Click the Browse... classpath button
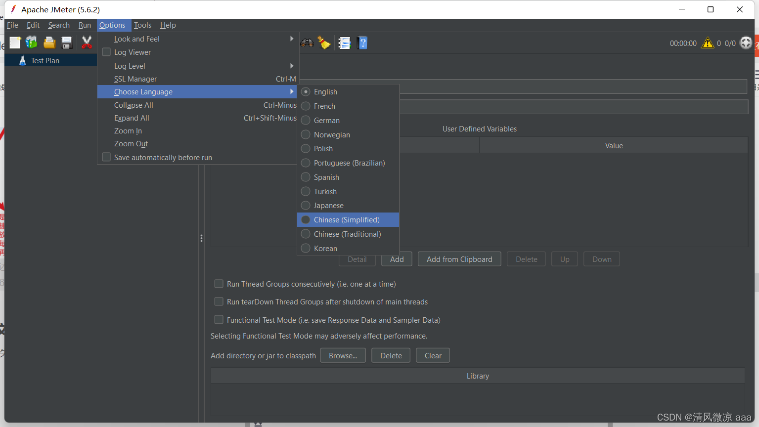 pyautogui.click(x=343, y=356)
